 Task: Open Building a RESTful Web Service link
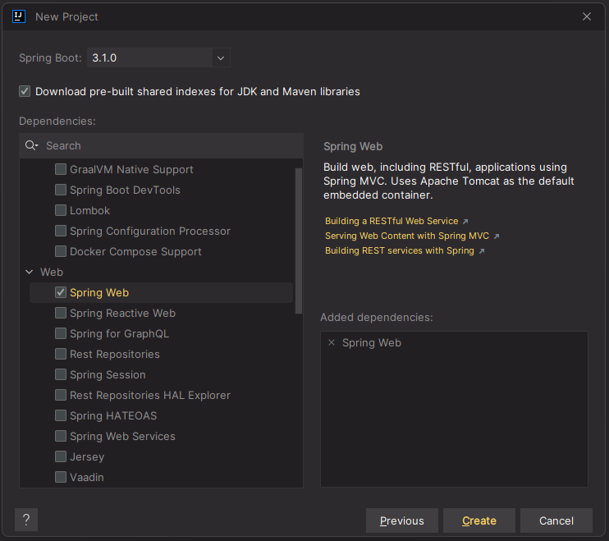pyautogui.click(x=391, y=221)
